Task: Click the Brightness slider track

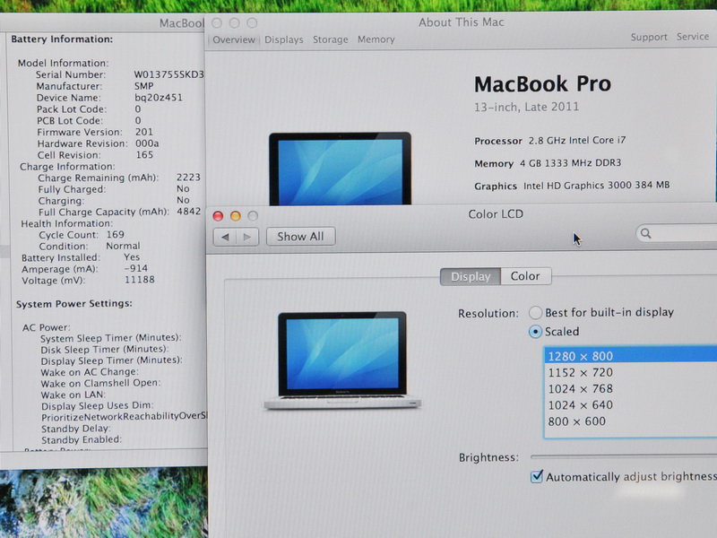Action: coord(624,456)
